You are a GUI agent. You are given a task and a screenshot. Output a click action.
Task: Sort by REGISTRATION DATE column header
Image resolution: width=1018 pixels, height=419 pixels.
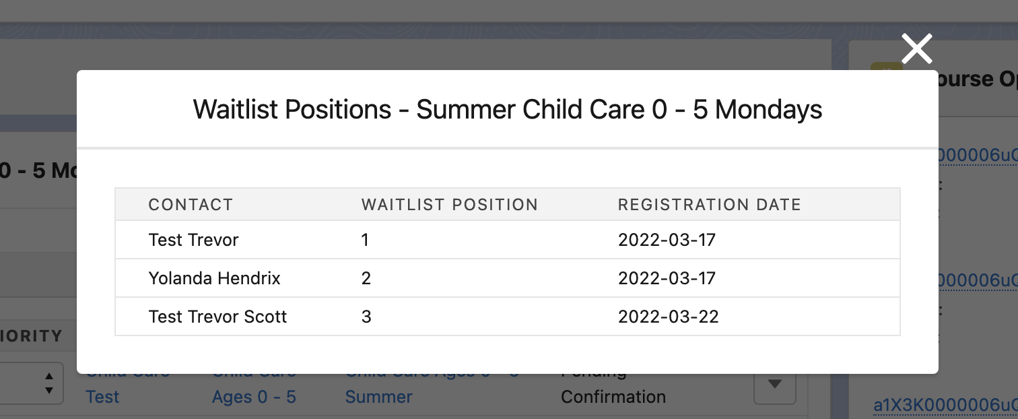(710, 204)
